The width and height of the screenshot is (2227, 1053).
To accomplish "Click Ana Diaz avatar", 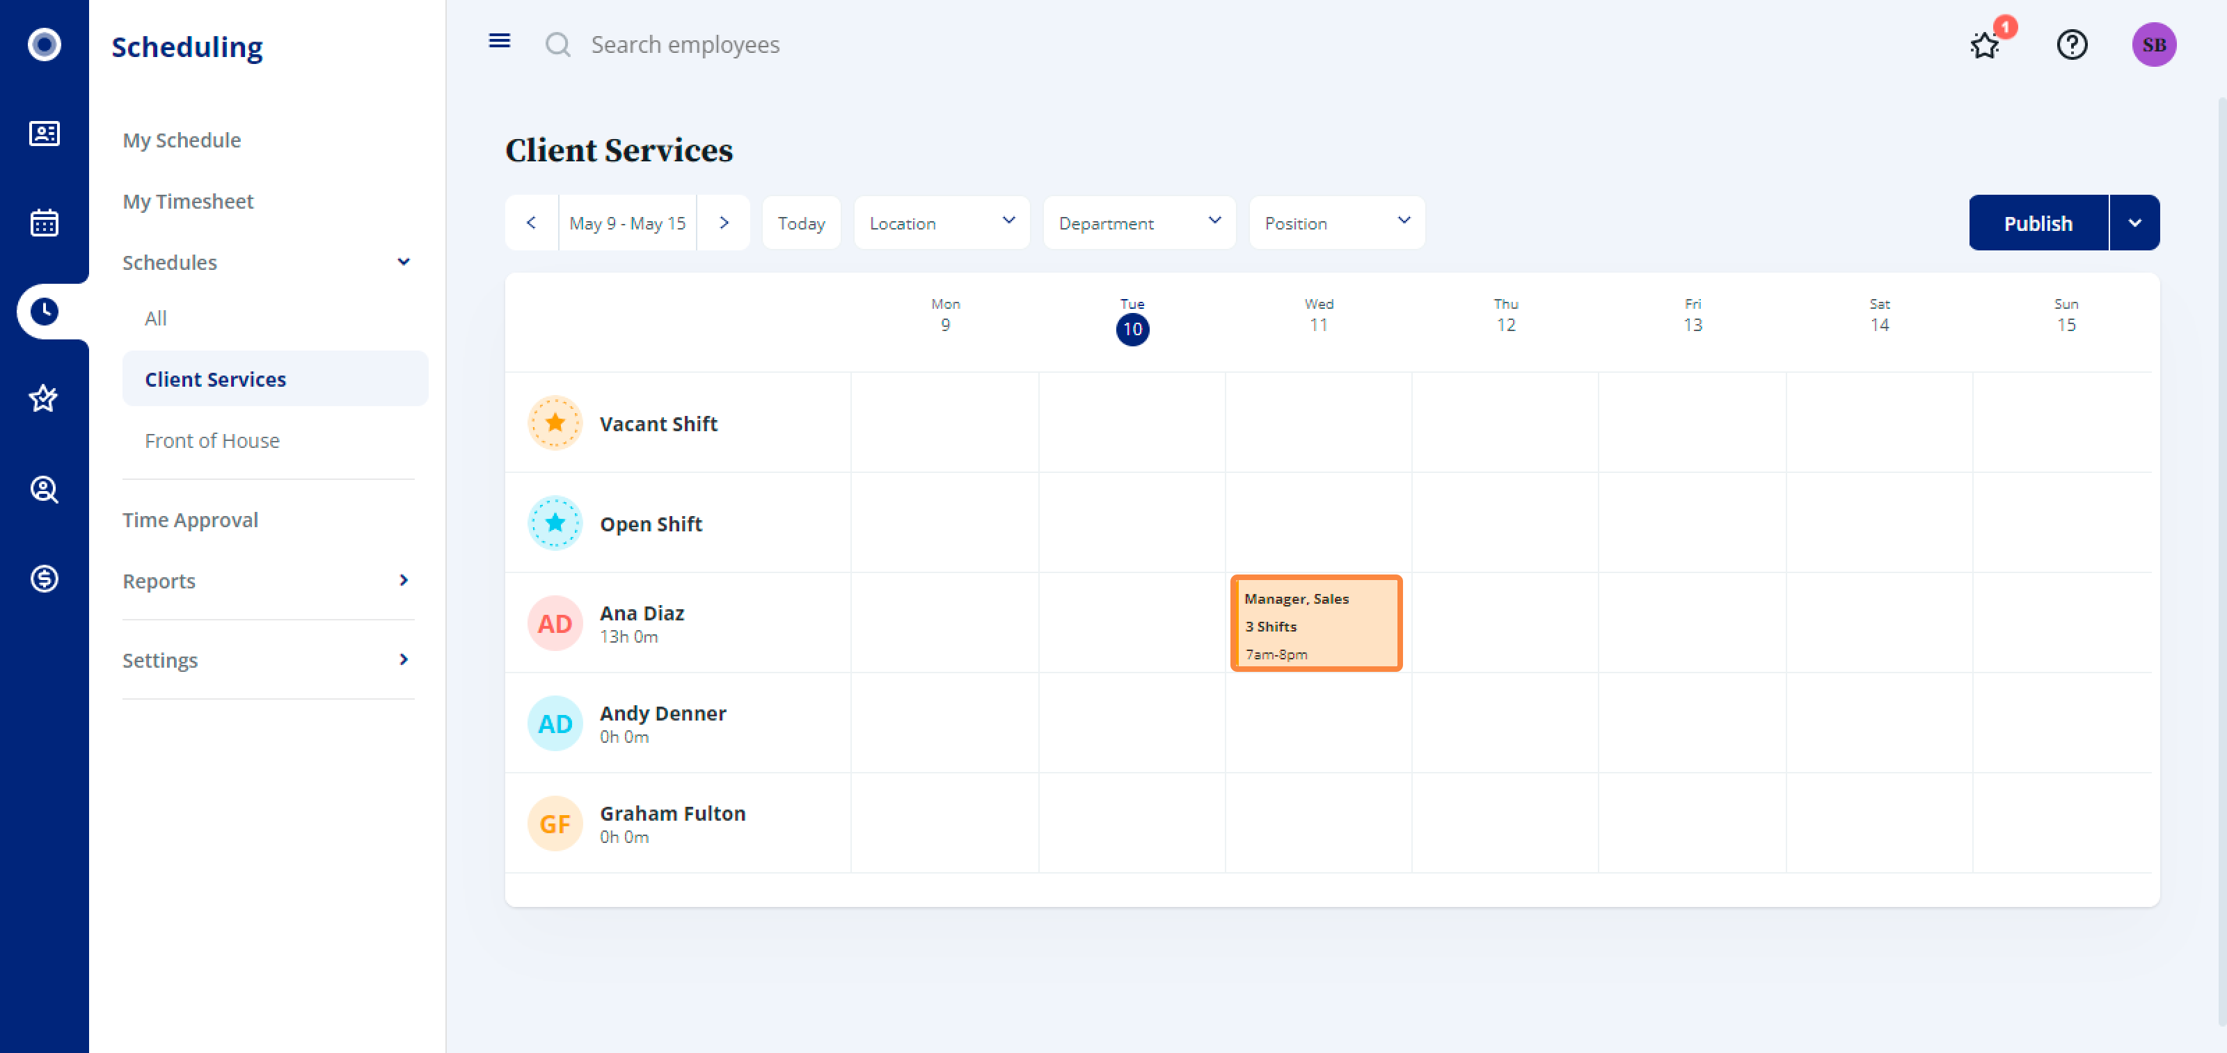I will click(554, 622).
